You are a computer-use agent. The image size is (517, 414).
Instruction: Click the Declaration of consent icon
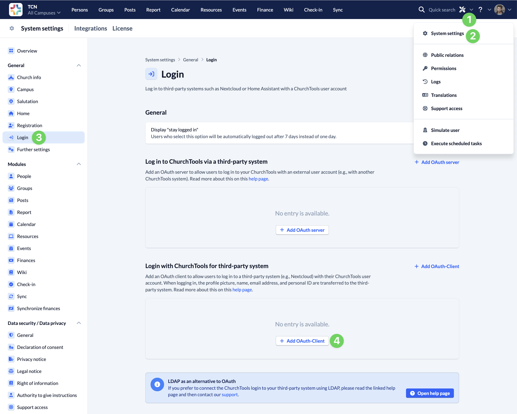pos(11,347)
